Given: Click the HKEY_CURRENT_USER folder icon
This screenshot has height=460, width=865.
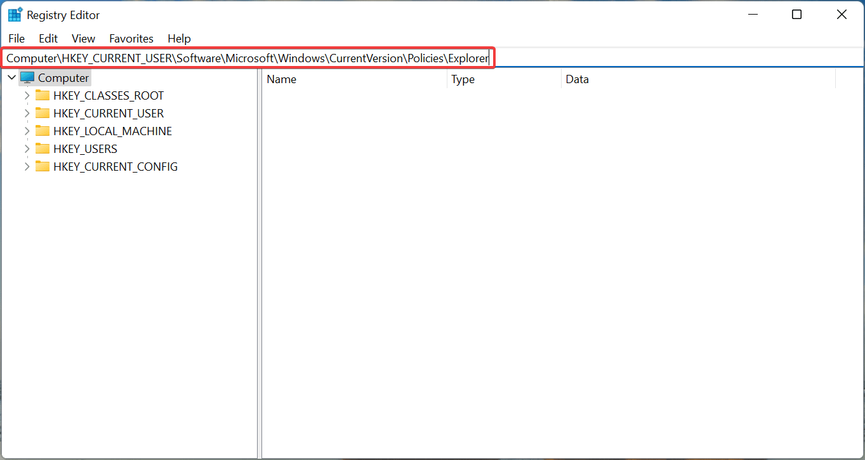Looking at the screenshot, I should [x=43, y=114].
